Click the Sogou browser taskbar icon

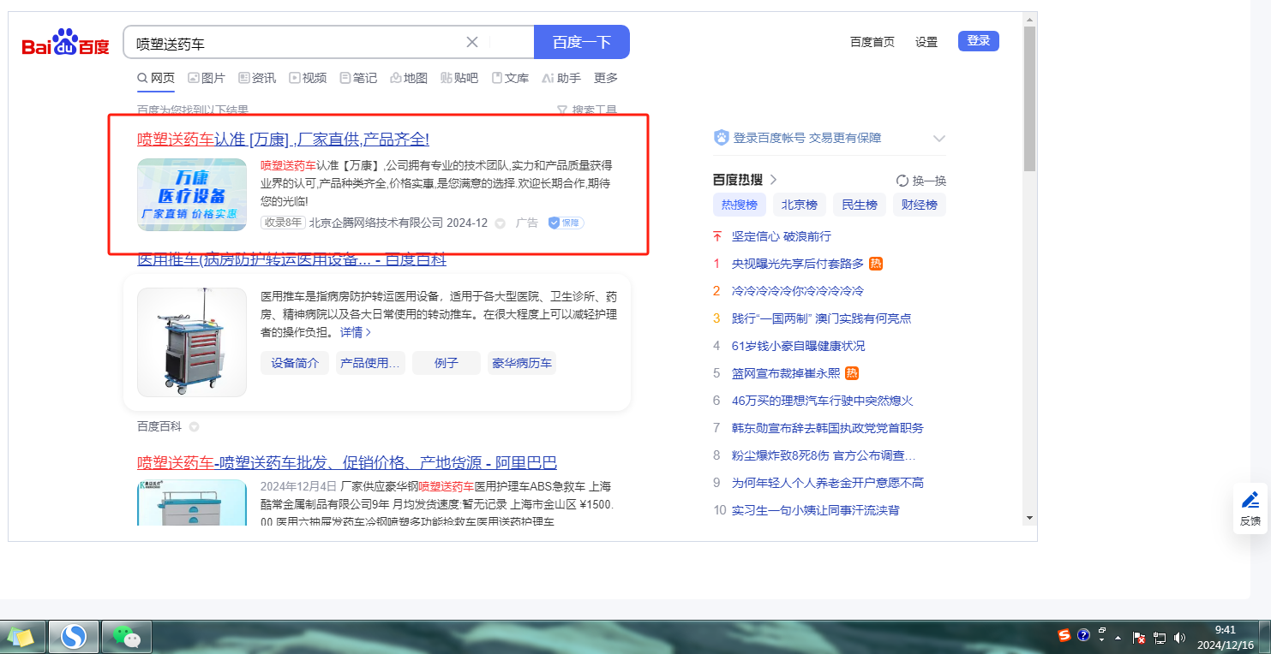coord(74,637)
